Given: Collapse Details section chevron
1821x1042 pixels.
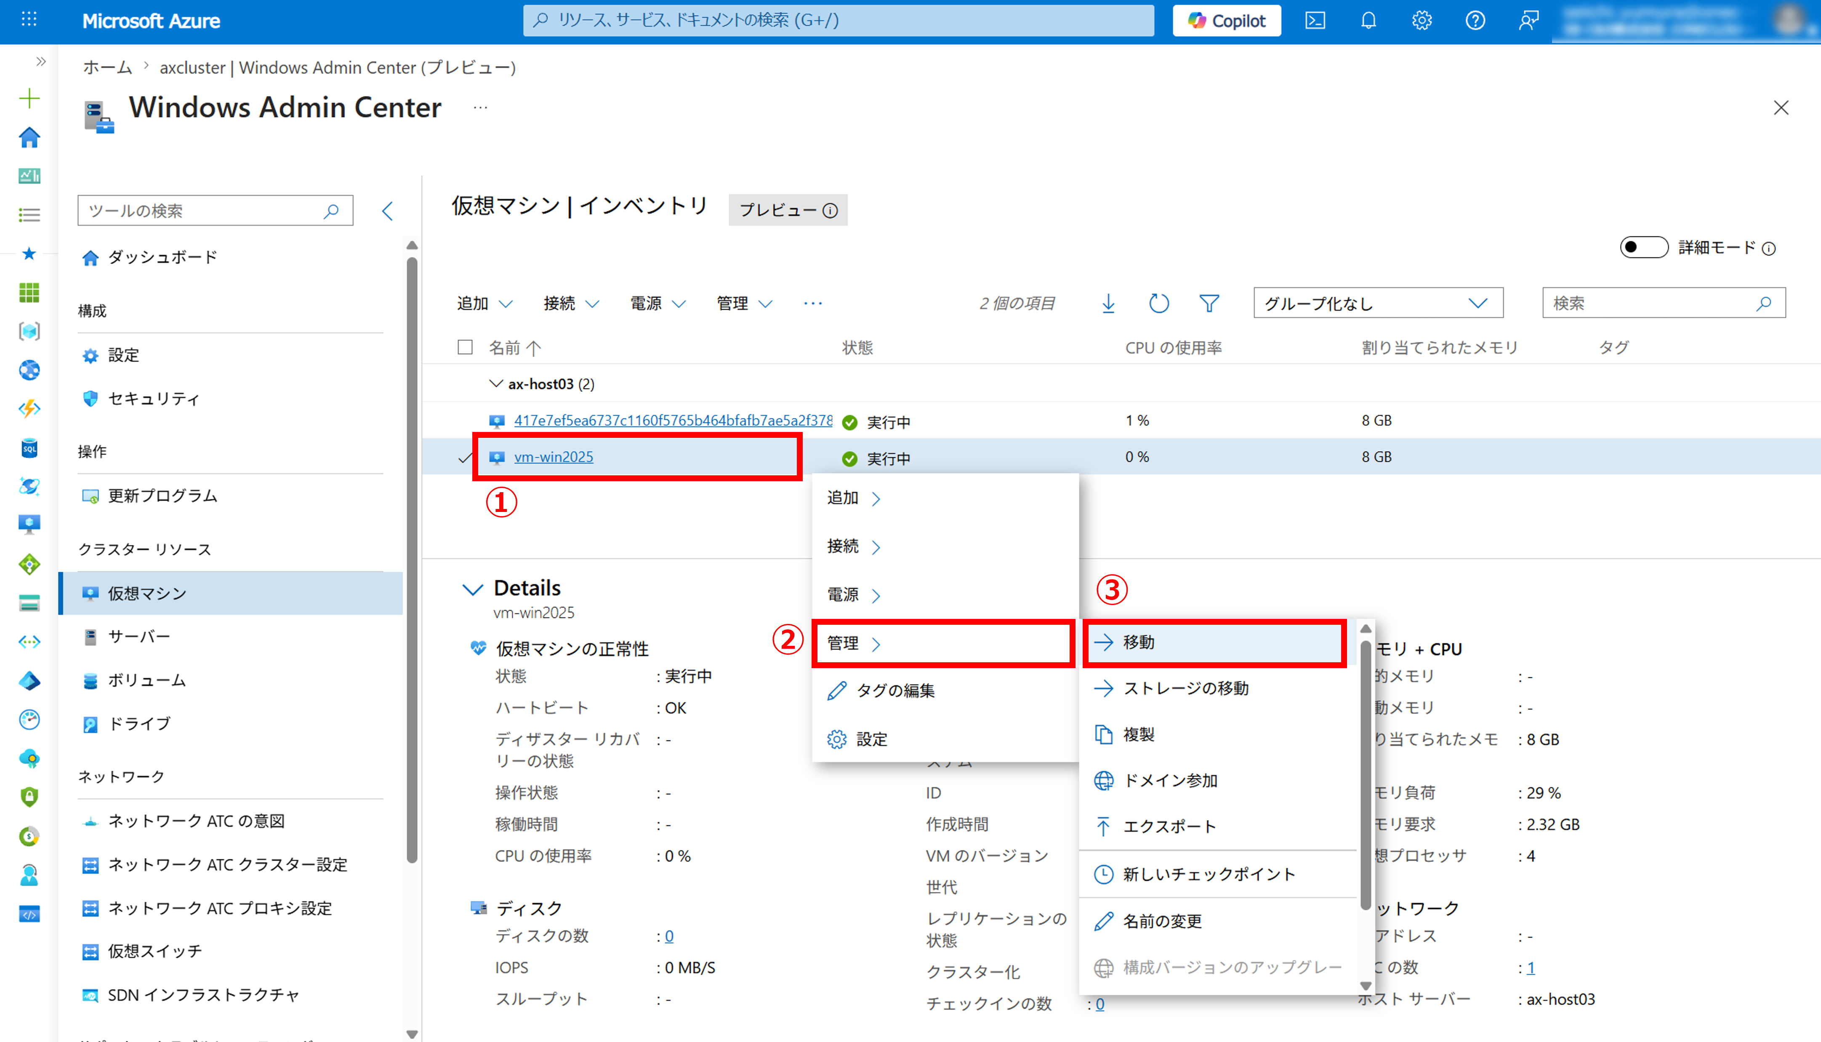Looking at the screenshot, I should tap(472, 589).
